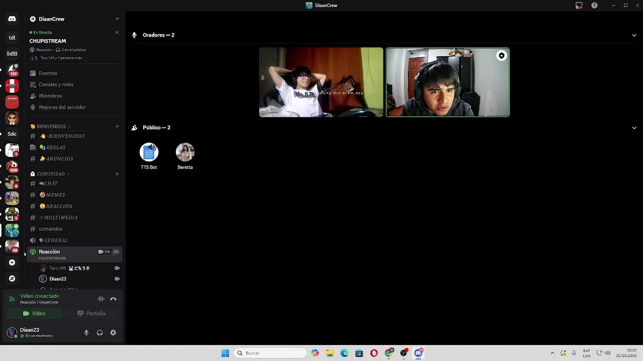
Task: Open the MEMES channel
Action: point(74,195)
